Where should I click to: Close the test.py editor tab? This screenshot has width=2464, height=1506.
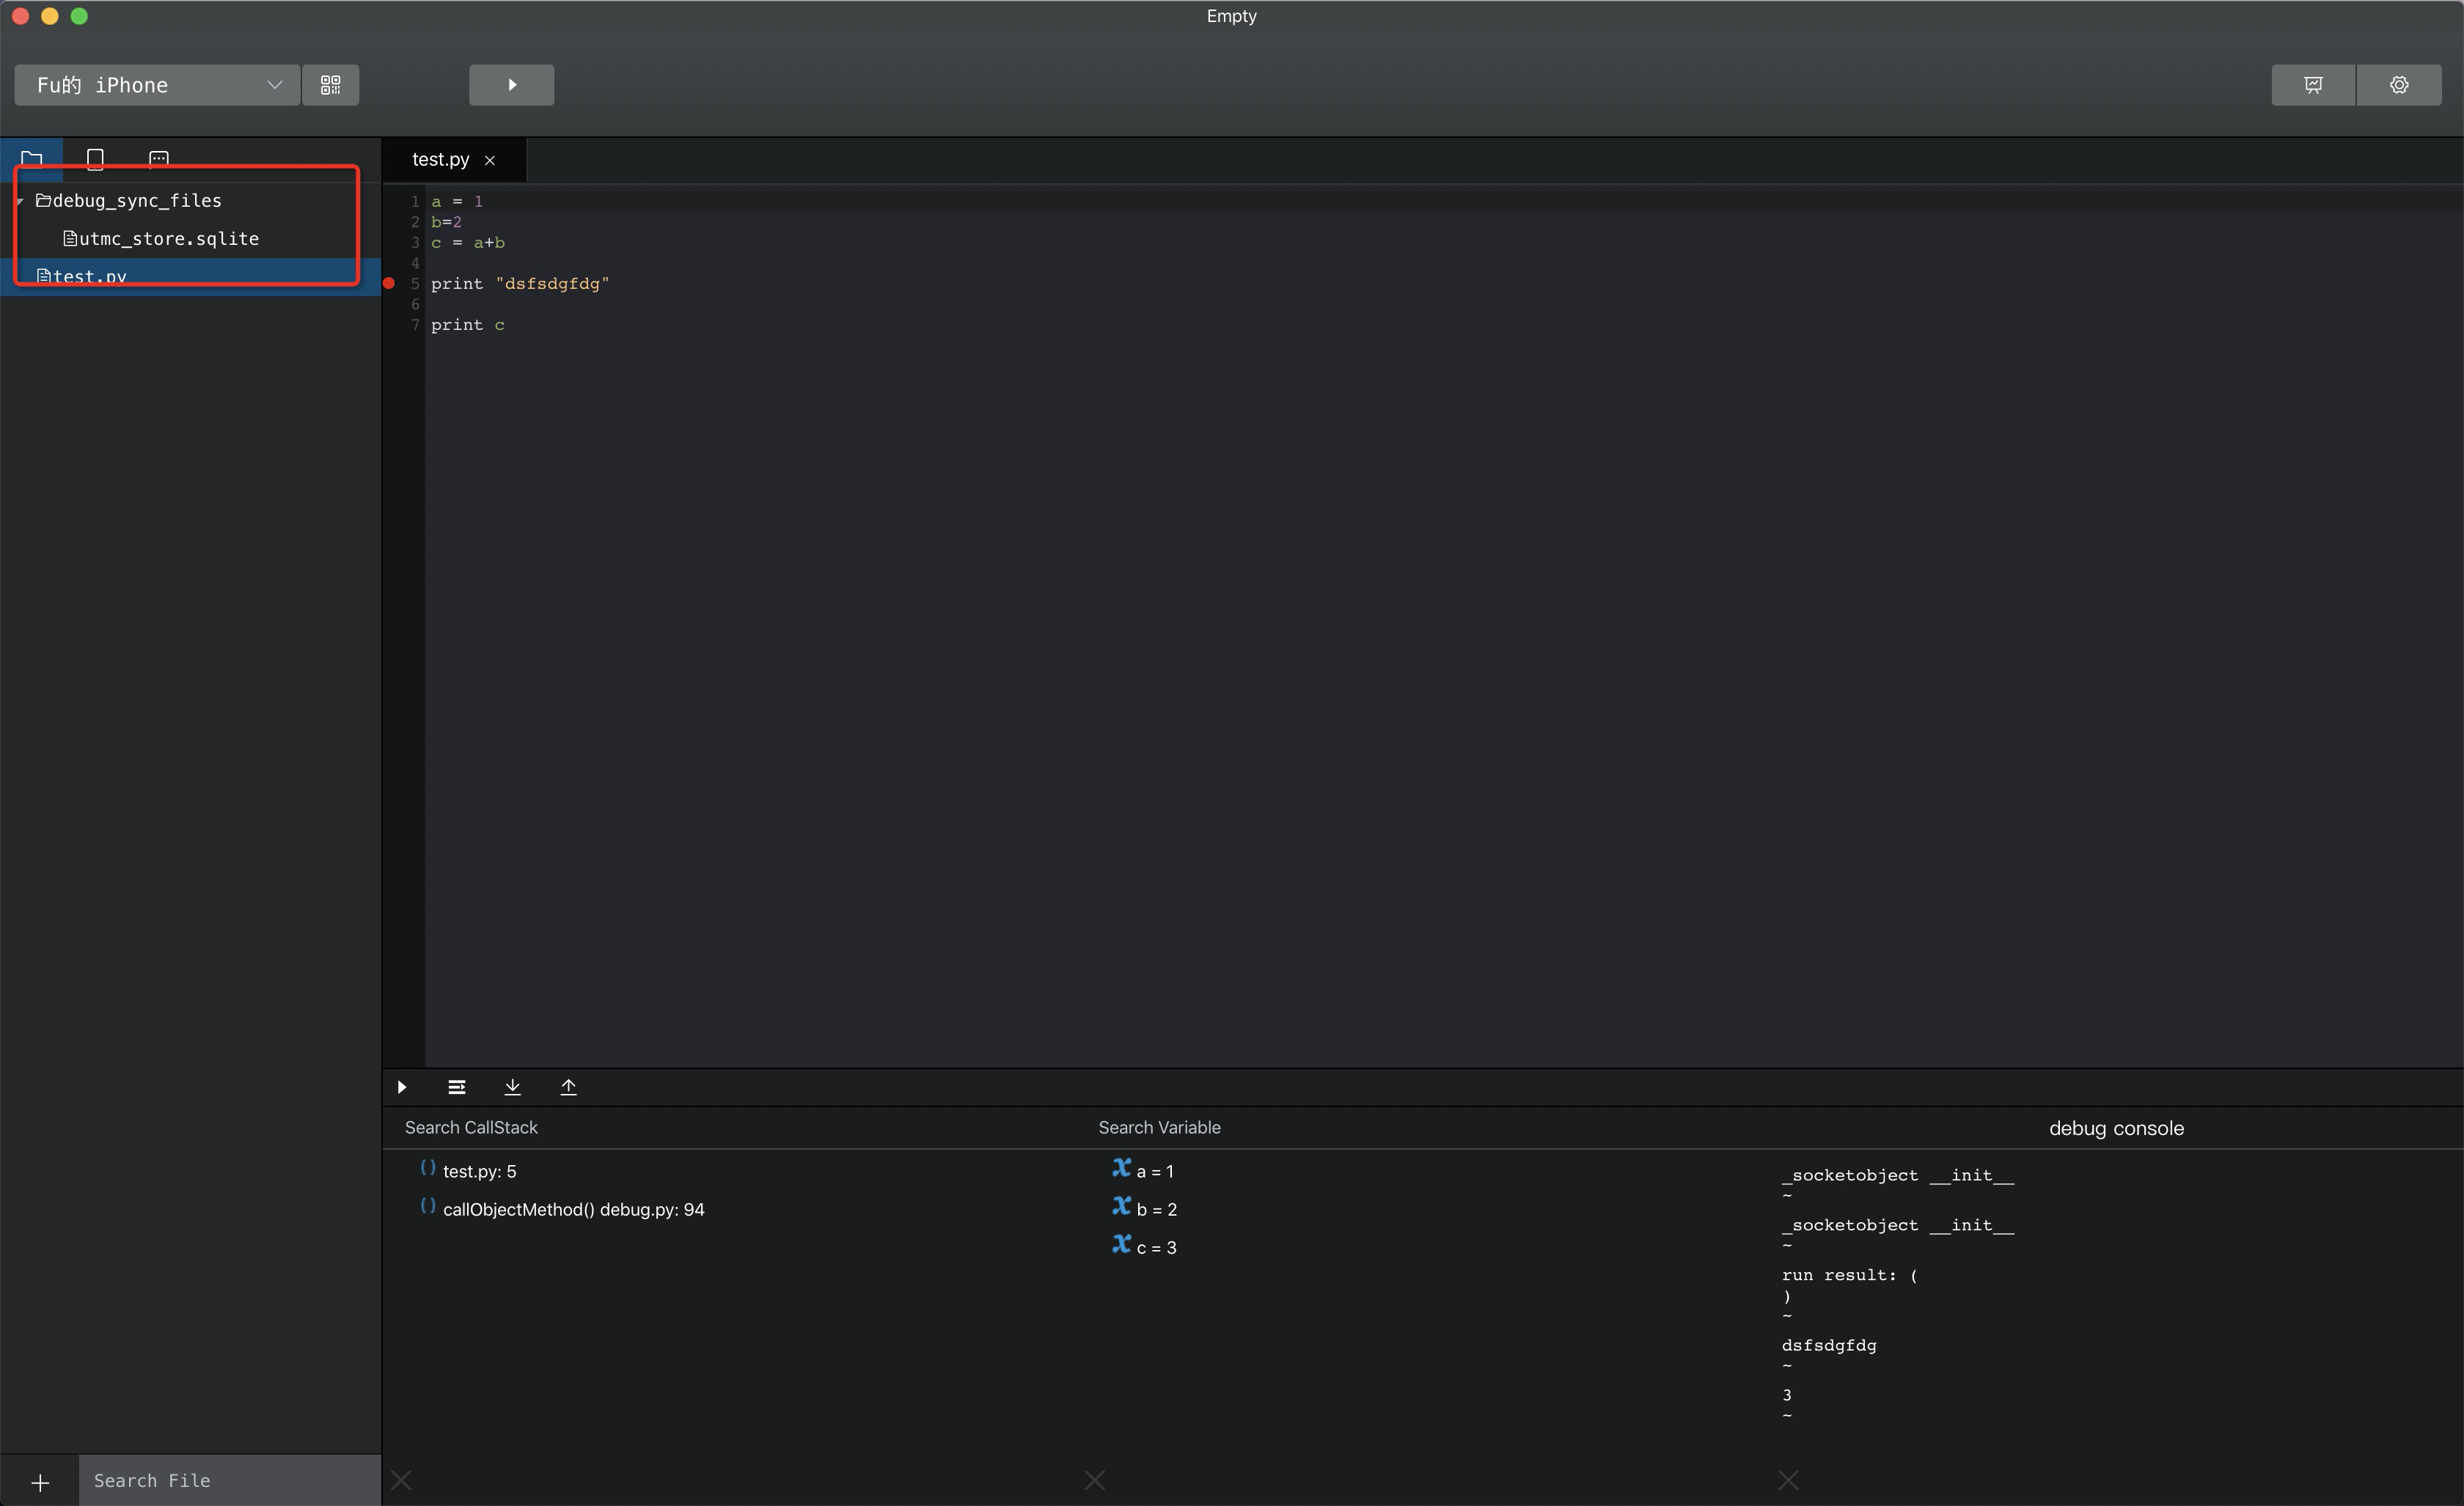[490, 160]
